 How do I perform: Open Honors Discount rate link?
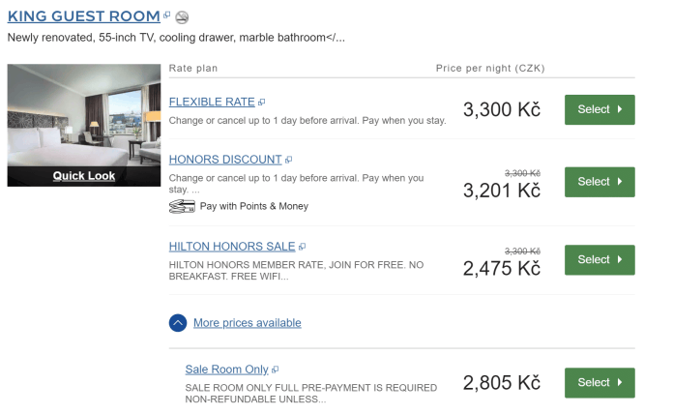(225, 160)
